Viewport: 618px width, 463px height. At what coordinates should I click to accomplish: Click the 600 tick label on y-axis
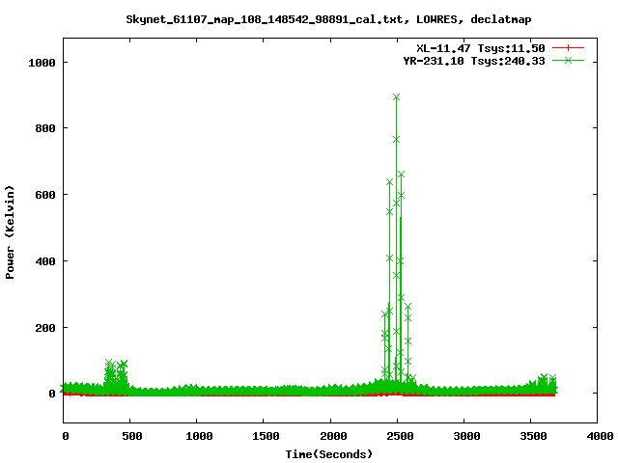(45, 195)
